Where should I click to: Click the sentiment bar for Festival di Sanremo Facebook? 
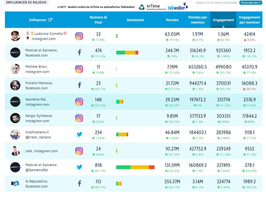[x=127, y=52]
